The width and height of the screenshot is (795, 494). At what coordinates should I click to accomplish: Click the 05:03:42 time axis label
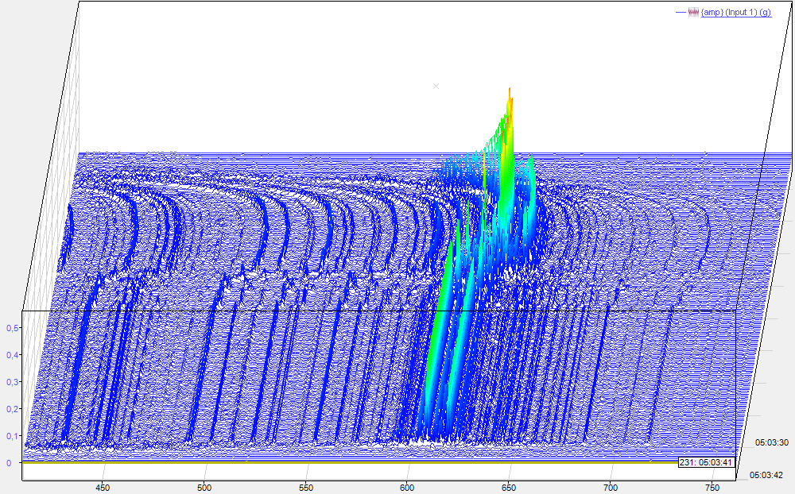pos(768,476)
